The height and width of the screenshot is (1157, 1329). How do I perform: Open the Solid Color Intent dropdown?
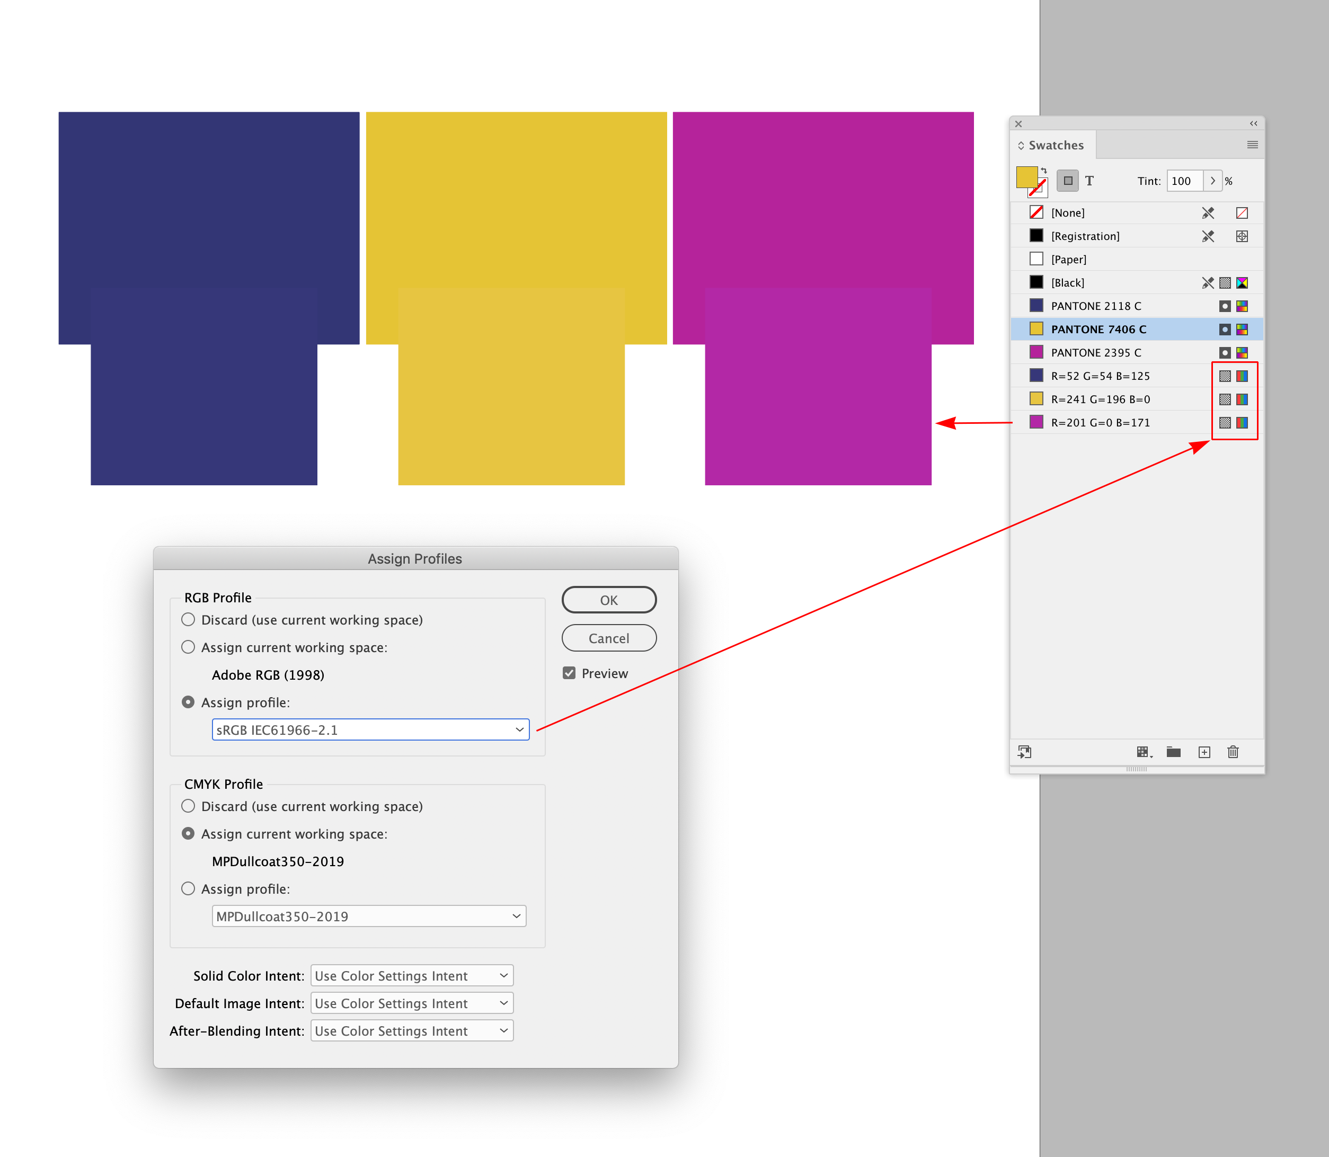coord(411,976)
